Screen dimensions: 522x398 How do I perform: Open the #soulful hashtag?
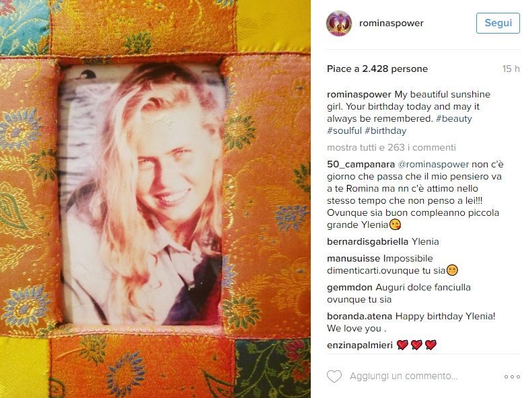344,131
